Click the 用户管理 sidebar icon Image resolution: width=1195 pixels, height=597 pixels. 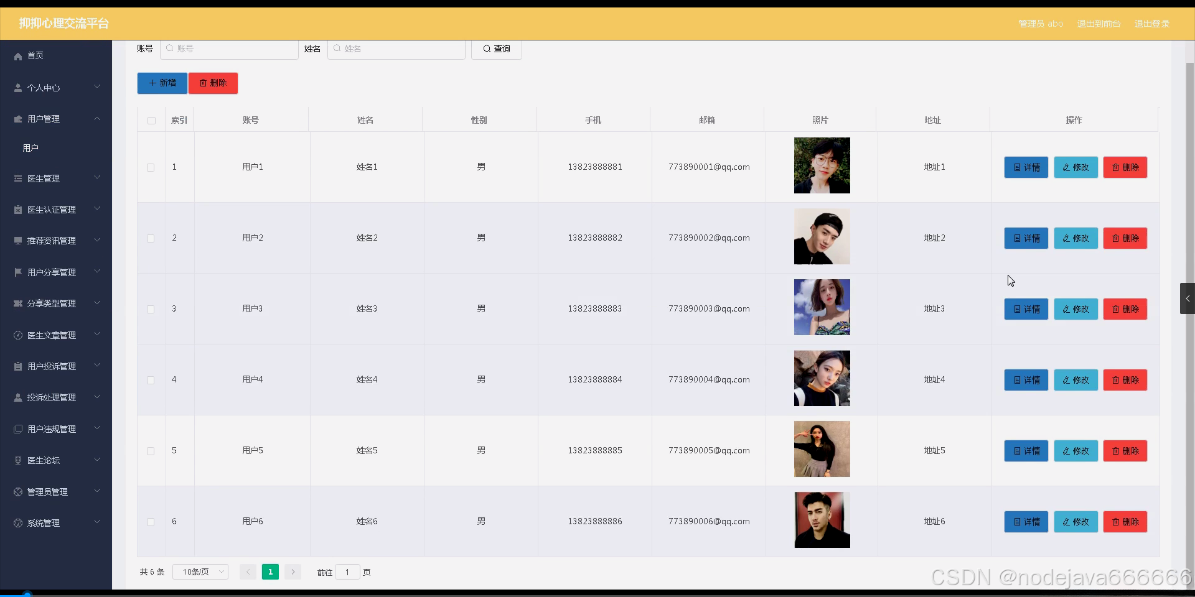(18, 119)
